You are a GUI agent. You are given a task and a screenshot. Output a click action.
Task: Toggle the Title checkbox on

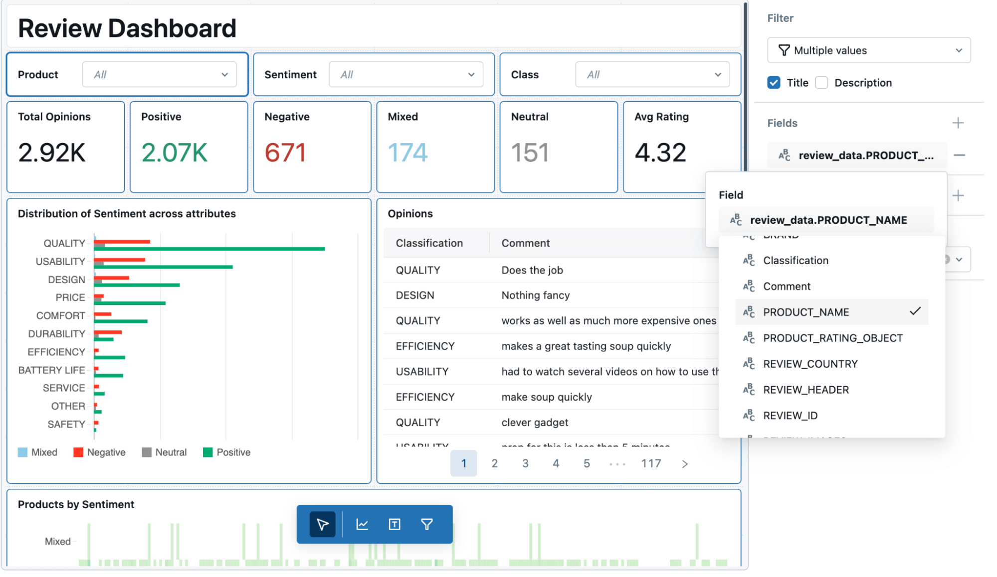774,82
